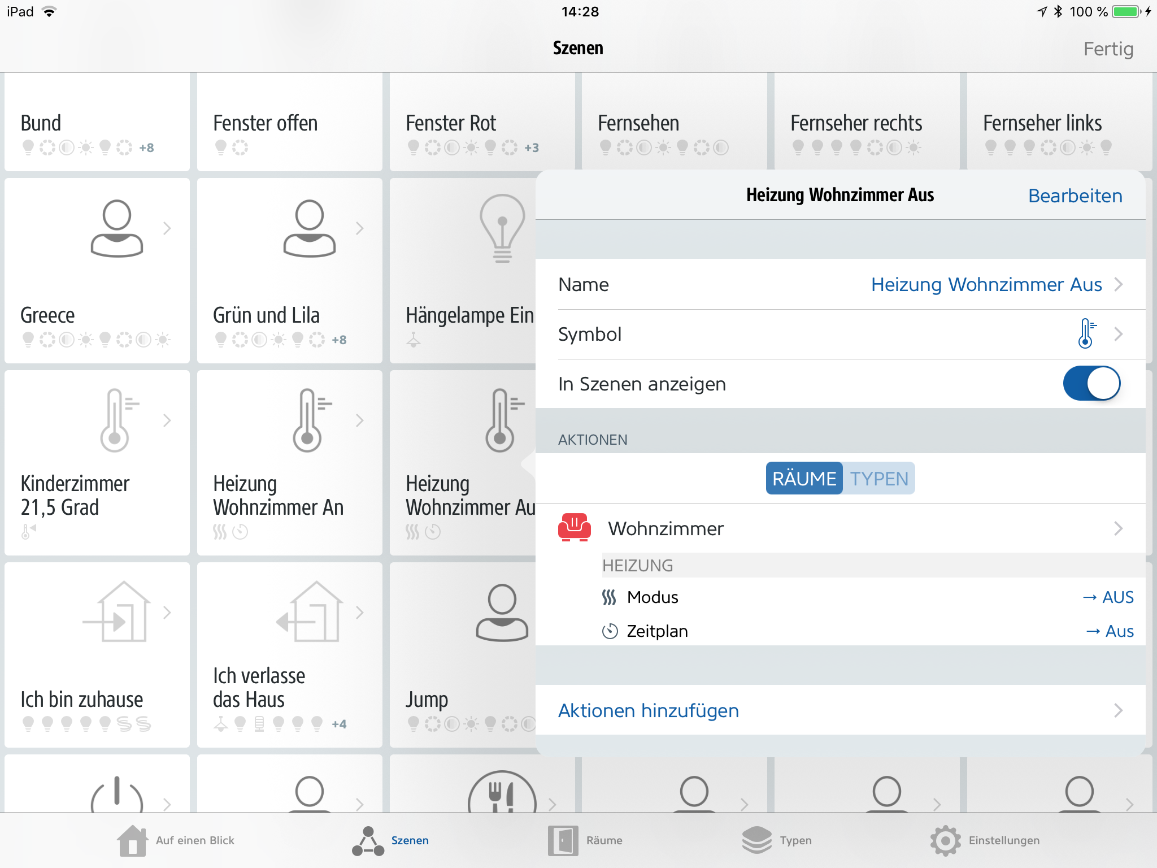Open the Aktionen hinzufügen chevron
This screenshot has height=868, width=1157.
coord(1118,710)
